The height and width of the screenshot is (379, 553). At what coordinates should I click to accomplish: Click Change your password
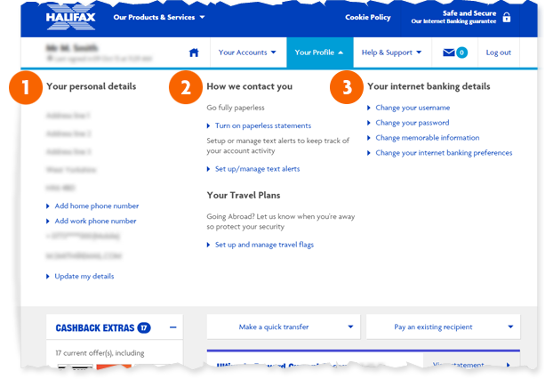(413, 123)
